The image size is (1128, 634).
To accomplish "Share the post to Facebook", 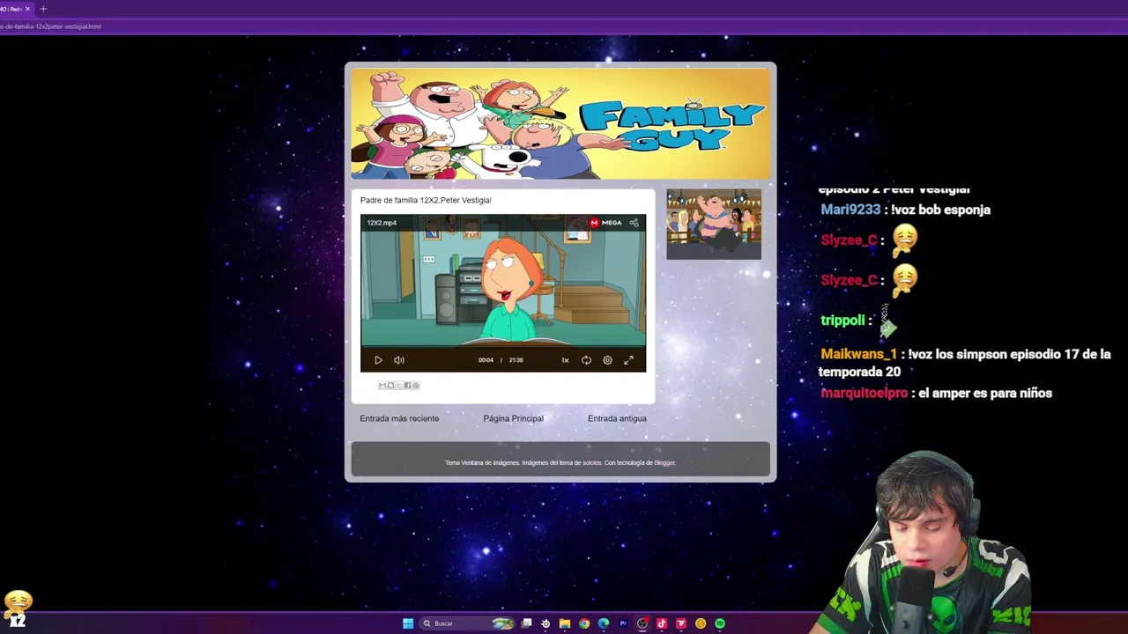I will (x=407, y=385).
